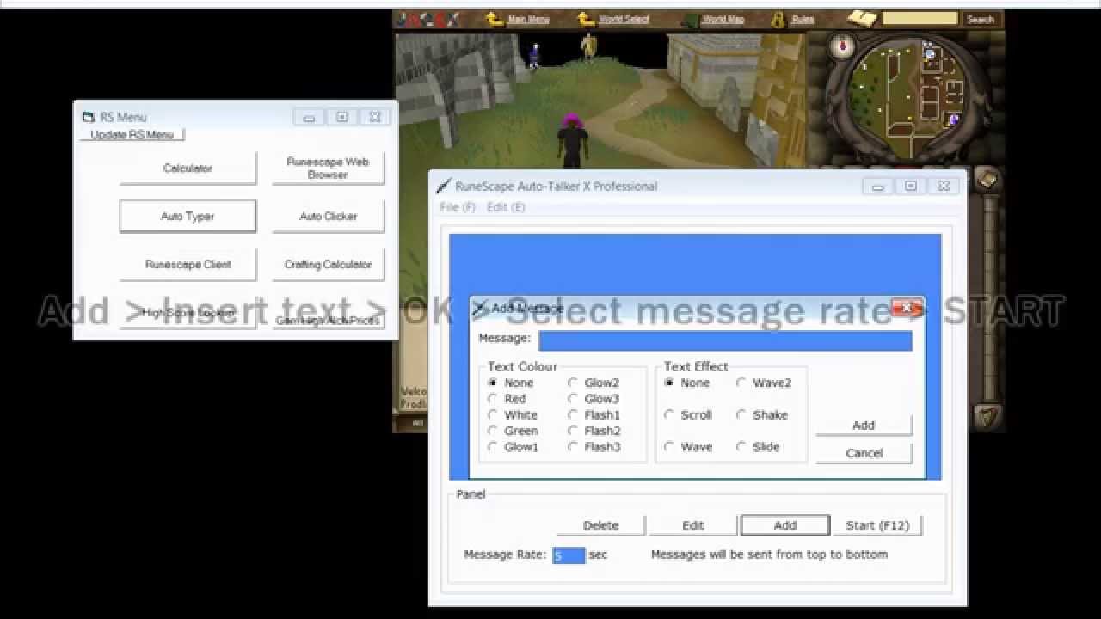Click the Add Message dialog title icon
This screenshot has width=1101, height=619.
480,308
